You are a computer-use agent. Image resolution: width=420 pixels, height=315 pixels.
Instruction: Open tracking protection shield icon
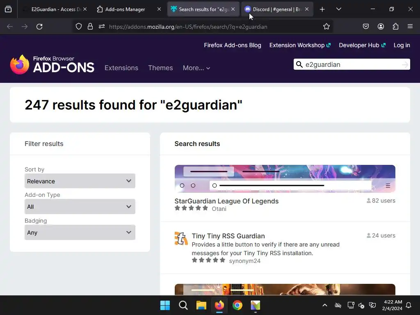(x=78, y=27)
